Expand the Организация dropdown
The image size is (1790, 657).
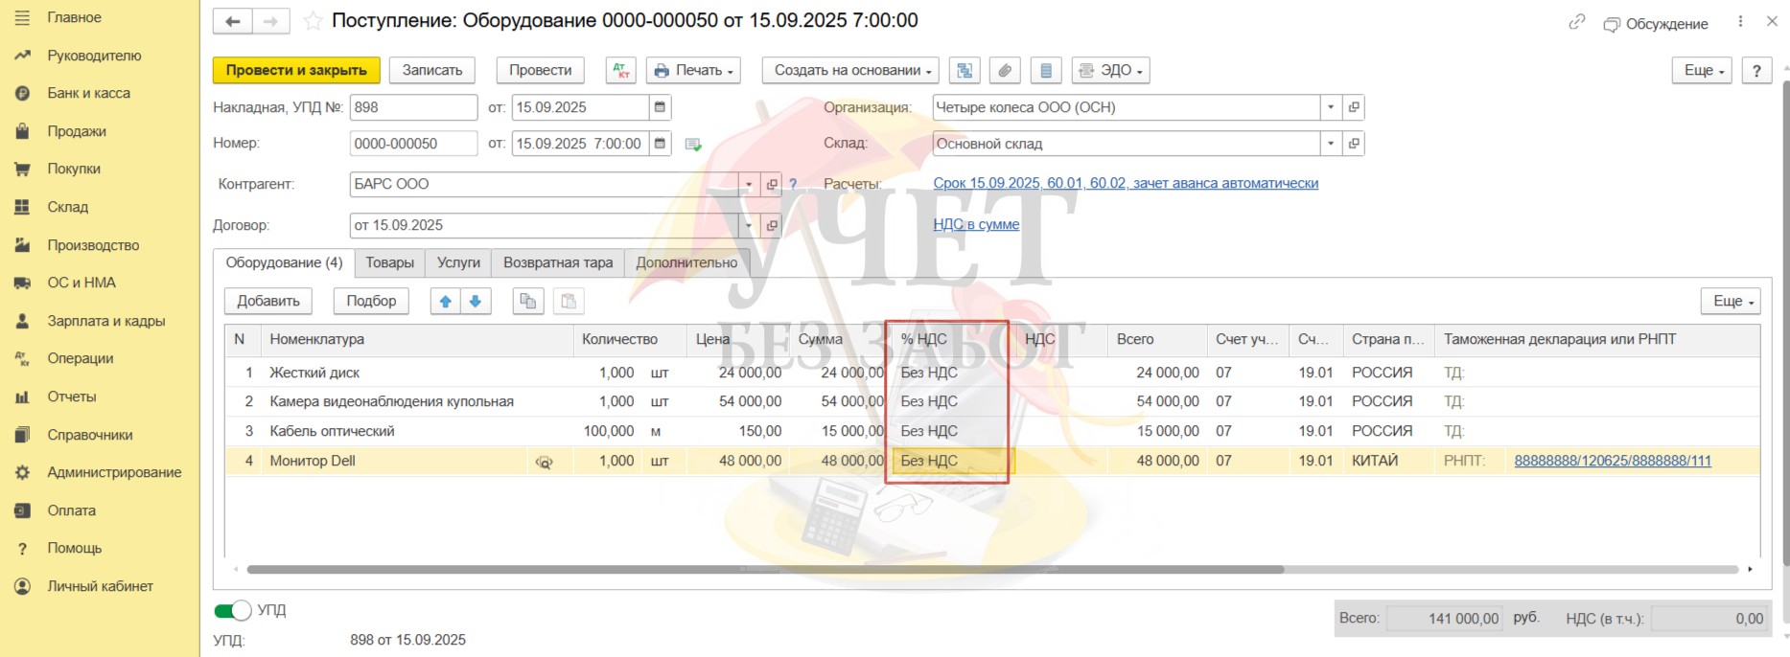(x=1331, y=107)
